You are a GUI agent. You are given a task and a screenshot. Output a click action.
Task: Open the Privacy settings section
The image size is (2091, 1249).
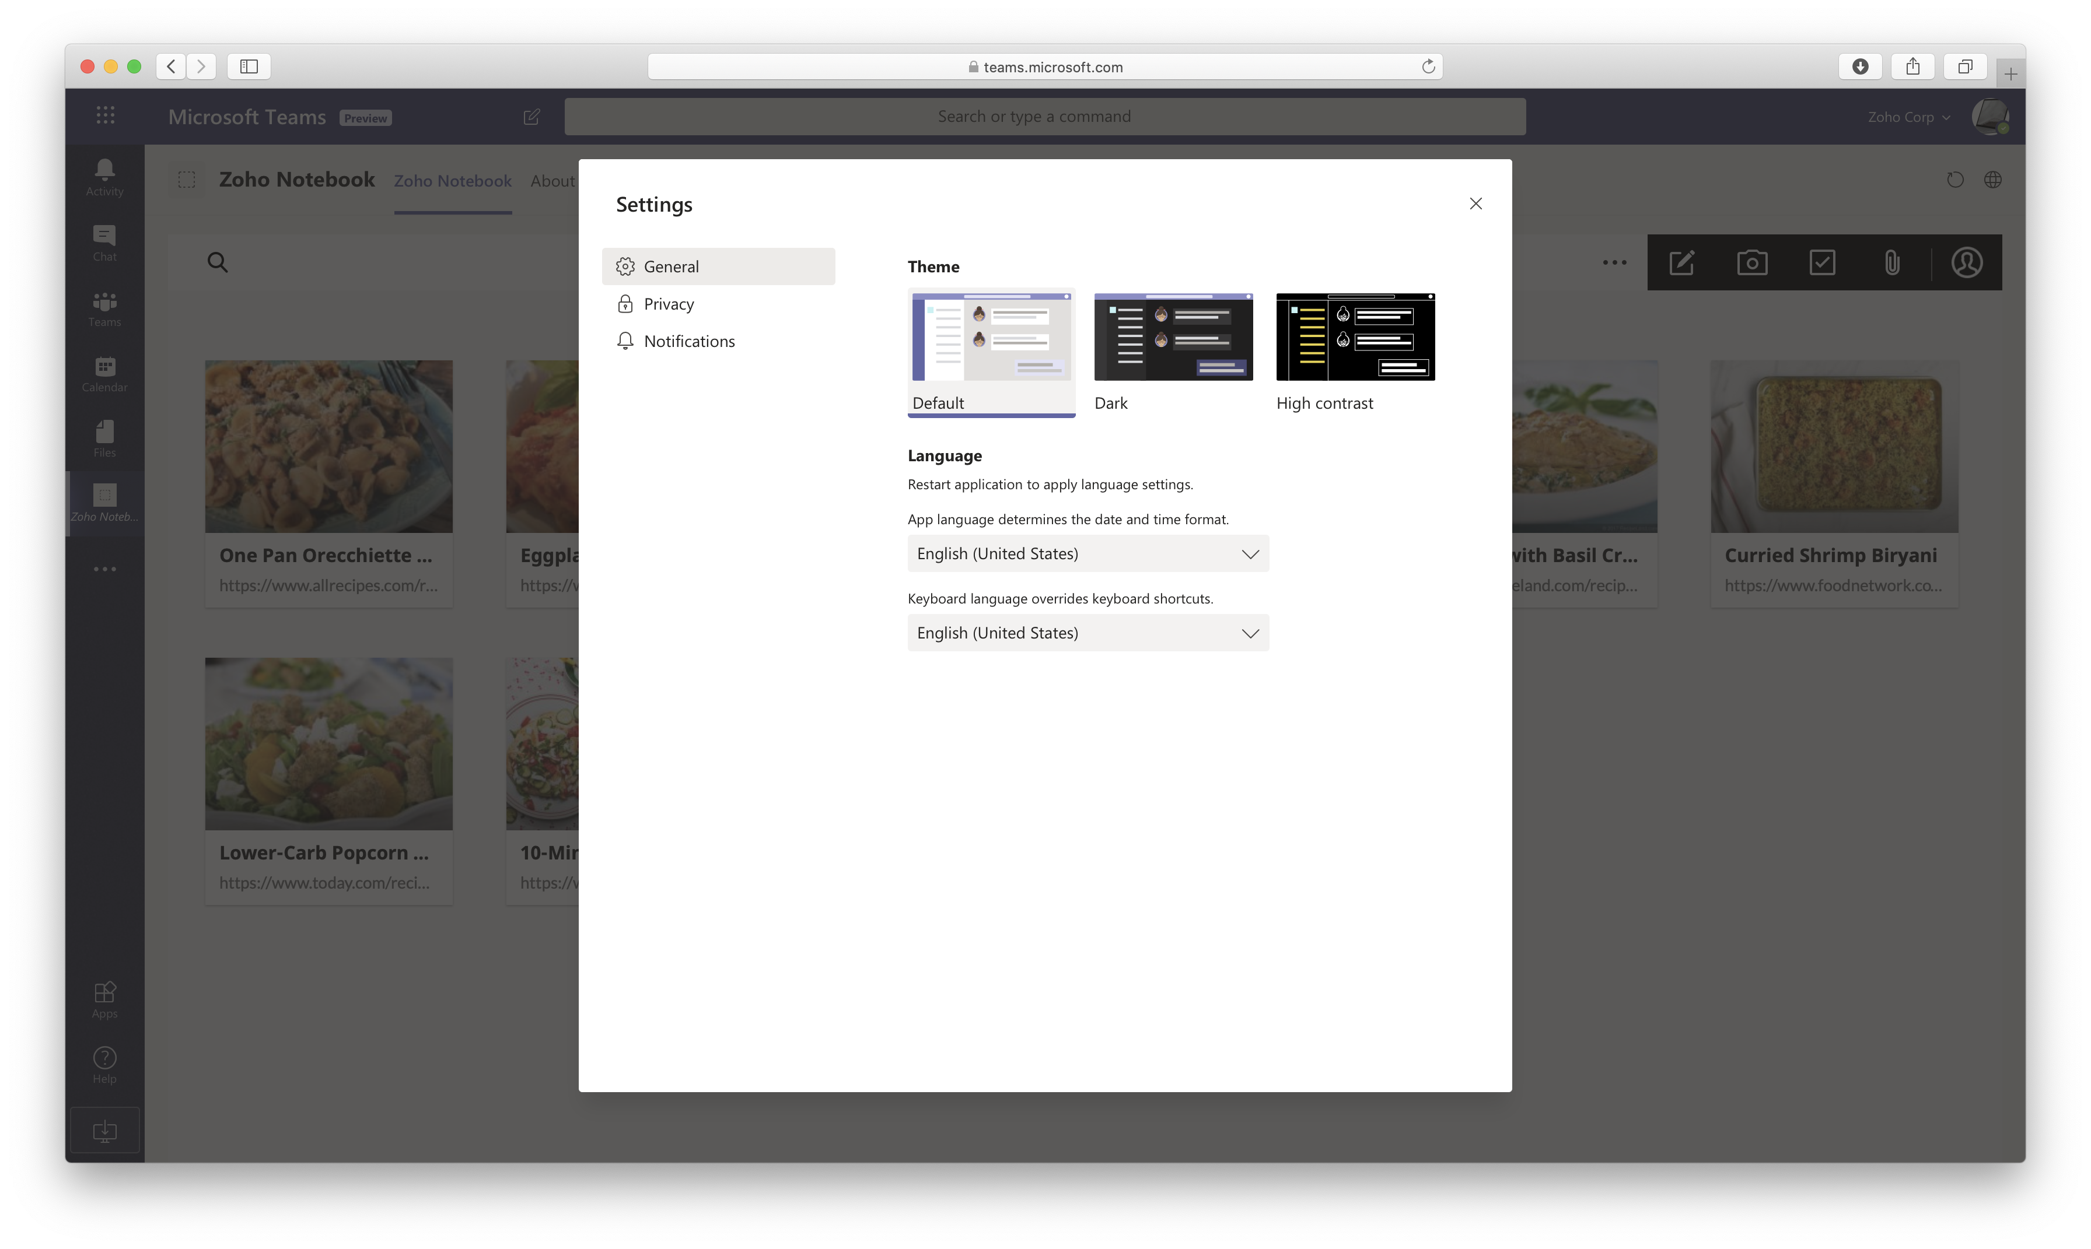pyautogui.click(x=669, y=304)
